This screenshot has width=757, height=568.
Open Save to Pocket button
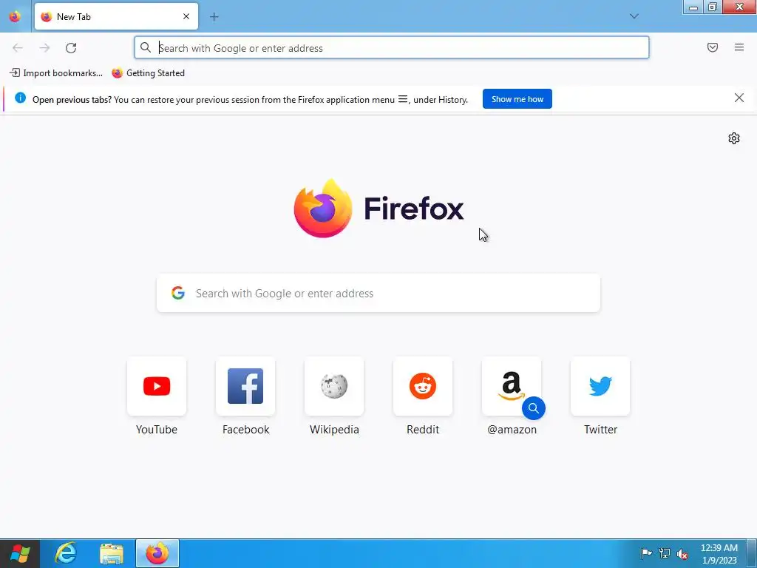point(713,47)
